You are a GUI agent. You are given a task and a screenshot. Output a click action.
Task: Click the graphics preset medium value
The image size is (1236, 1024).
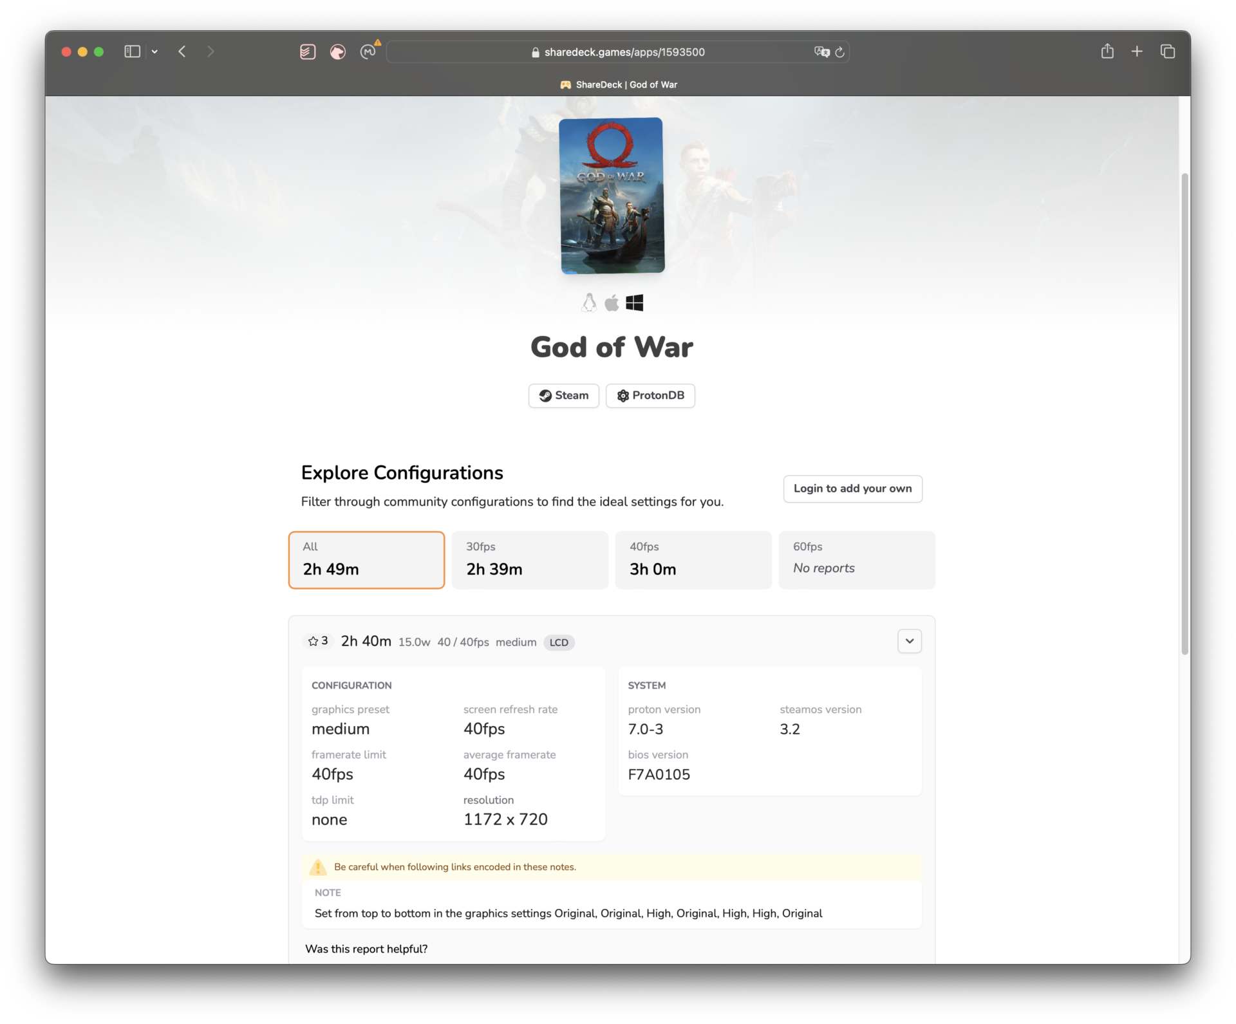pyautogui.click(x=341, y=729)
